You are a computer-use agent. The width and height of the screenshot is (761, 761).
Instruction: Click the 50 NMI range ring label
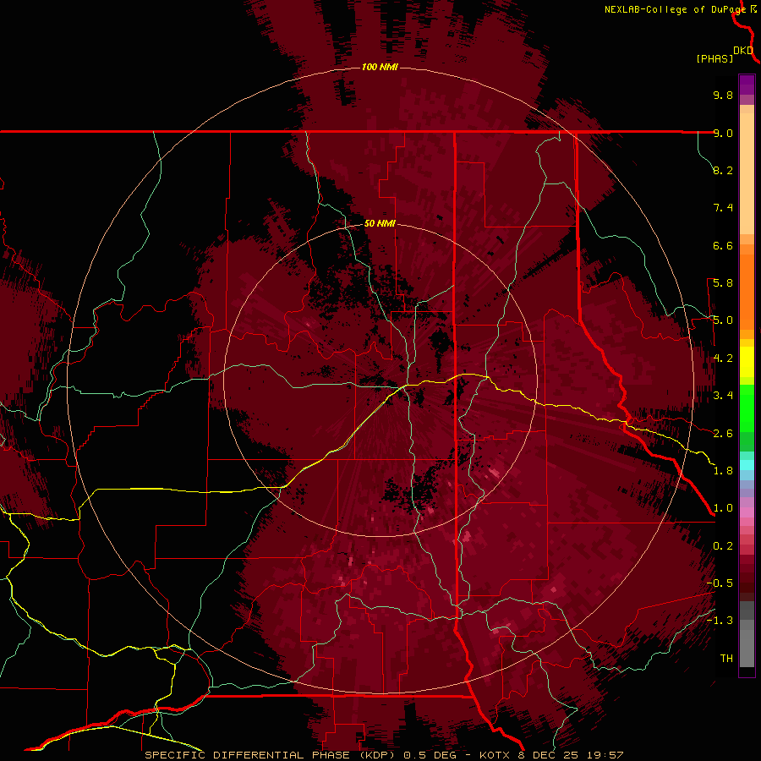[x=380, y=223]
